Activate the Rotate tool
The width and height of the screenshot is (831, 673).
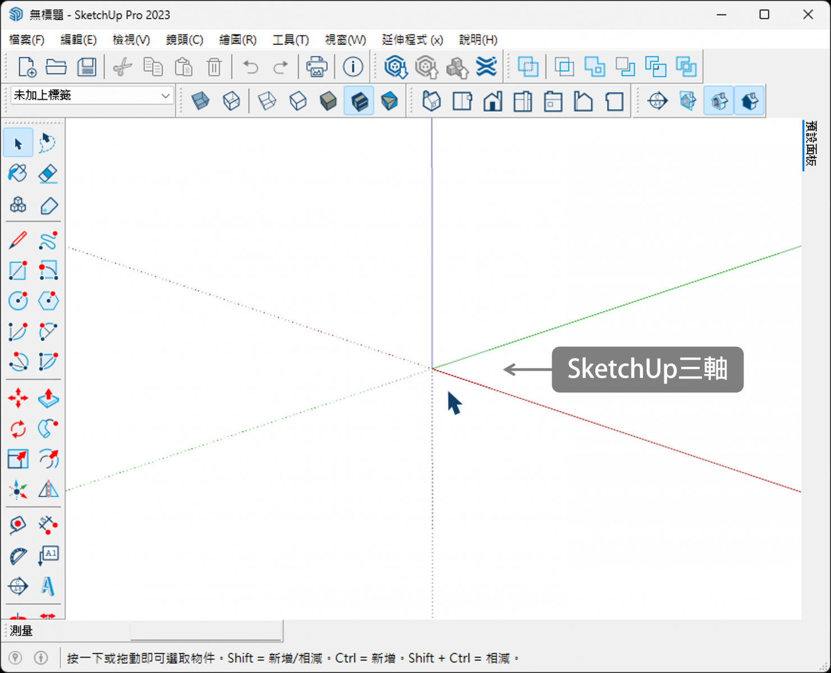[x=18, y=429]
